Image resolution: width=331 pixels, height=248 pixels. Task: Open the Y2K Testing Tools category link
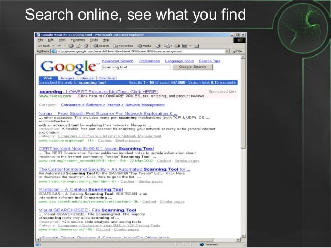109,225
